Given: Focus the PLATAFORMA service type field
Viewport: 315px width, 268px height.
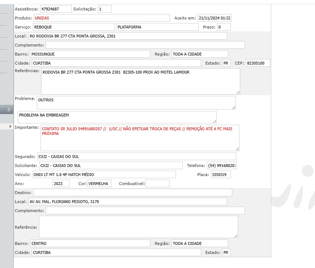Looking at the screenshot, I should pos(157,27).
